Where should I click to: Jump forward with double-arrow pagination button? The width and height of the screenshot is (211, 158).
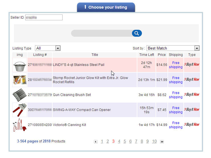click(162, 142)
